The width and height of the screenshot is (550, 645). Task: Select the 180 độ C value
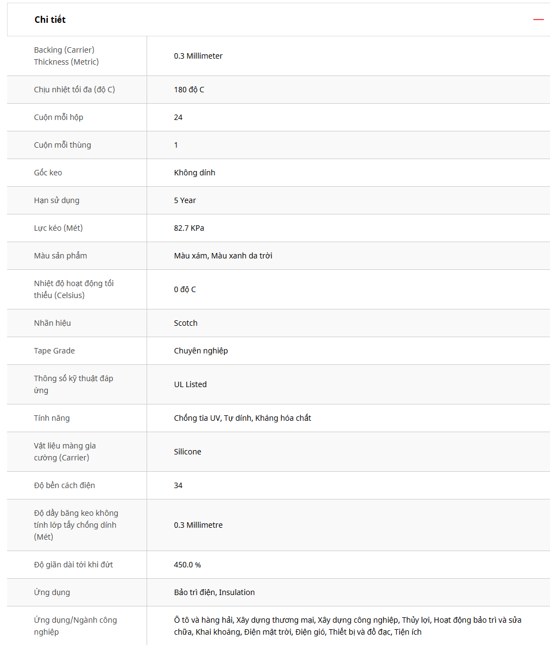189,90
